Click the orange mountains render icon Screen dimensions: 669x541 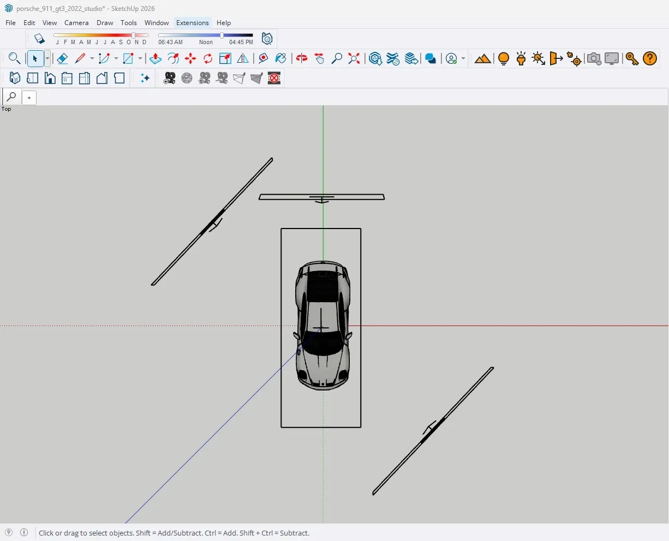click(482, 58)
